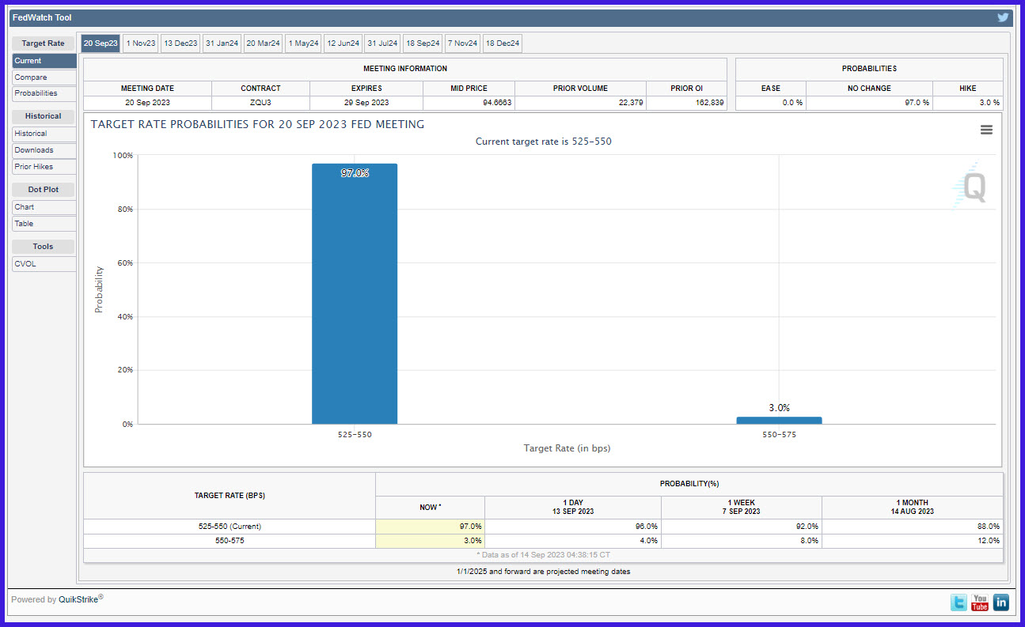
Task: Click the 97.0% bar for 525-550
Action: coord(355,294)
